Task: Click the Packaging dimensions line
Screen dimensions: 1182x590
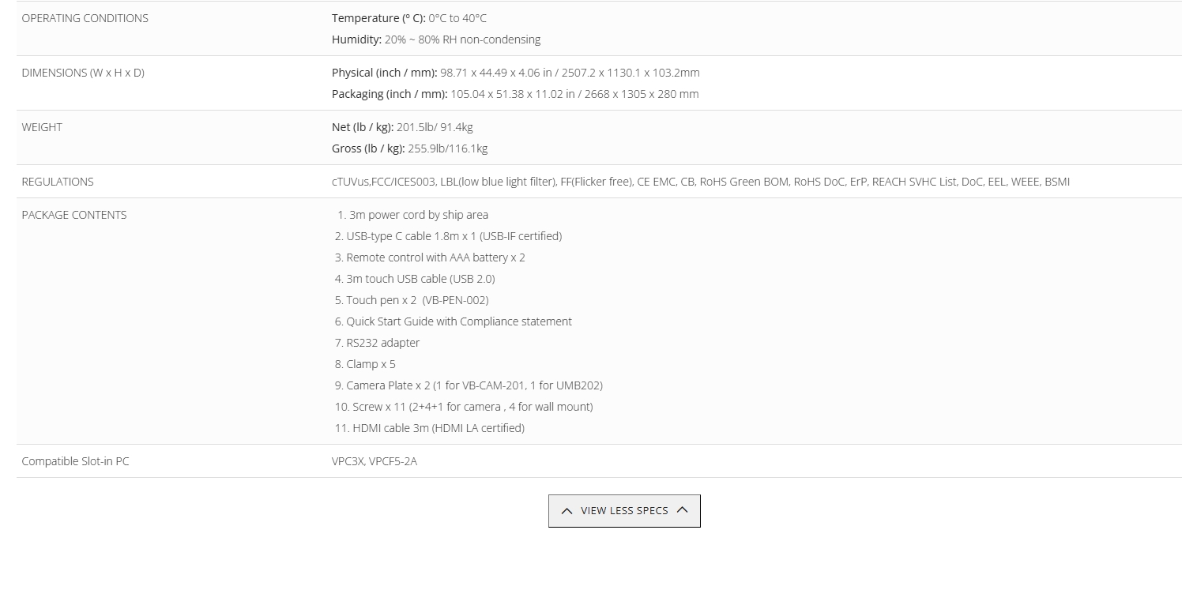Action: pyautogui.click(x=515, y=94)
